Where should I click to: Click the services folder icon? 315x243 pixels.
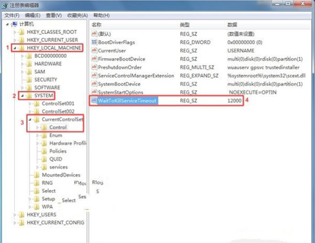click(x=44, y=167)
